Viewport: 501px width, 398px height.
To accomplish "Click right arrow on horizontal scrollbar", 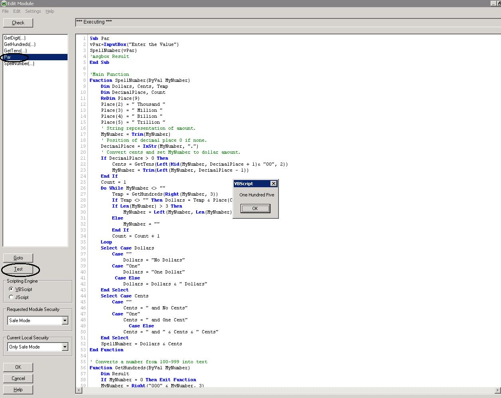I will (x=498, y=390).
